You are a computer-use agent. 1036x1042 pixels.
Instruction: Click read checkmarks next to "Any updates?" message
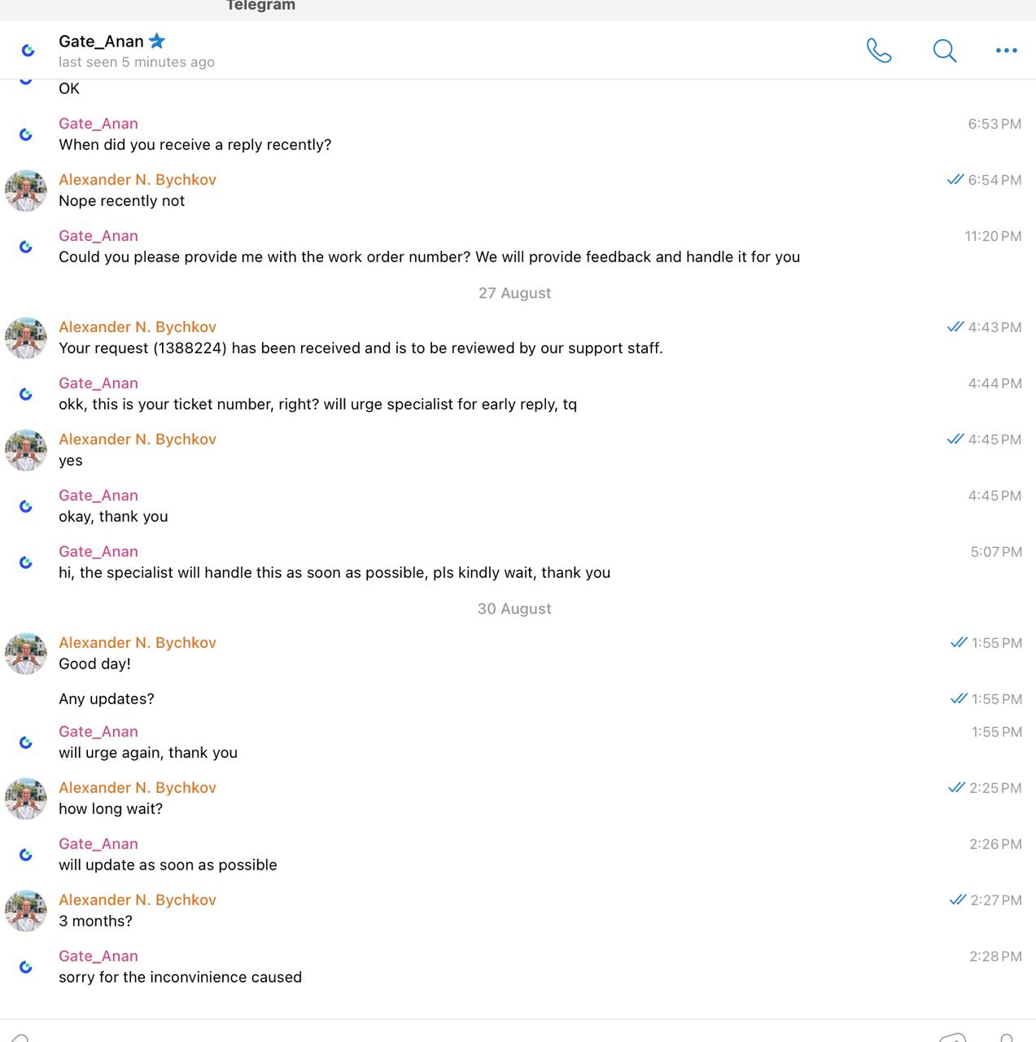pos(959,699)
